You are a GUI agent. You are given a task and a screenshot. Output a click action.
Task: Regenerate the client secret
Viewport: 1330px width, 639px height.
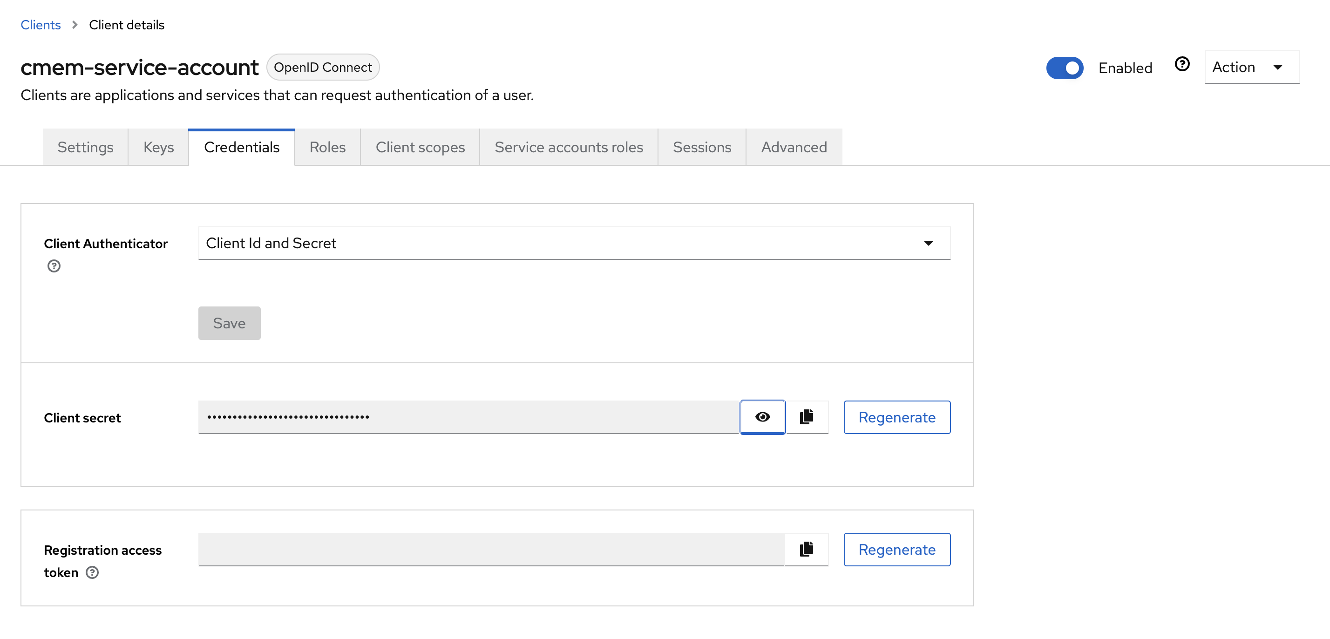coord(896,417)
